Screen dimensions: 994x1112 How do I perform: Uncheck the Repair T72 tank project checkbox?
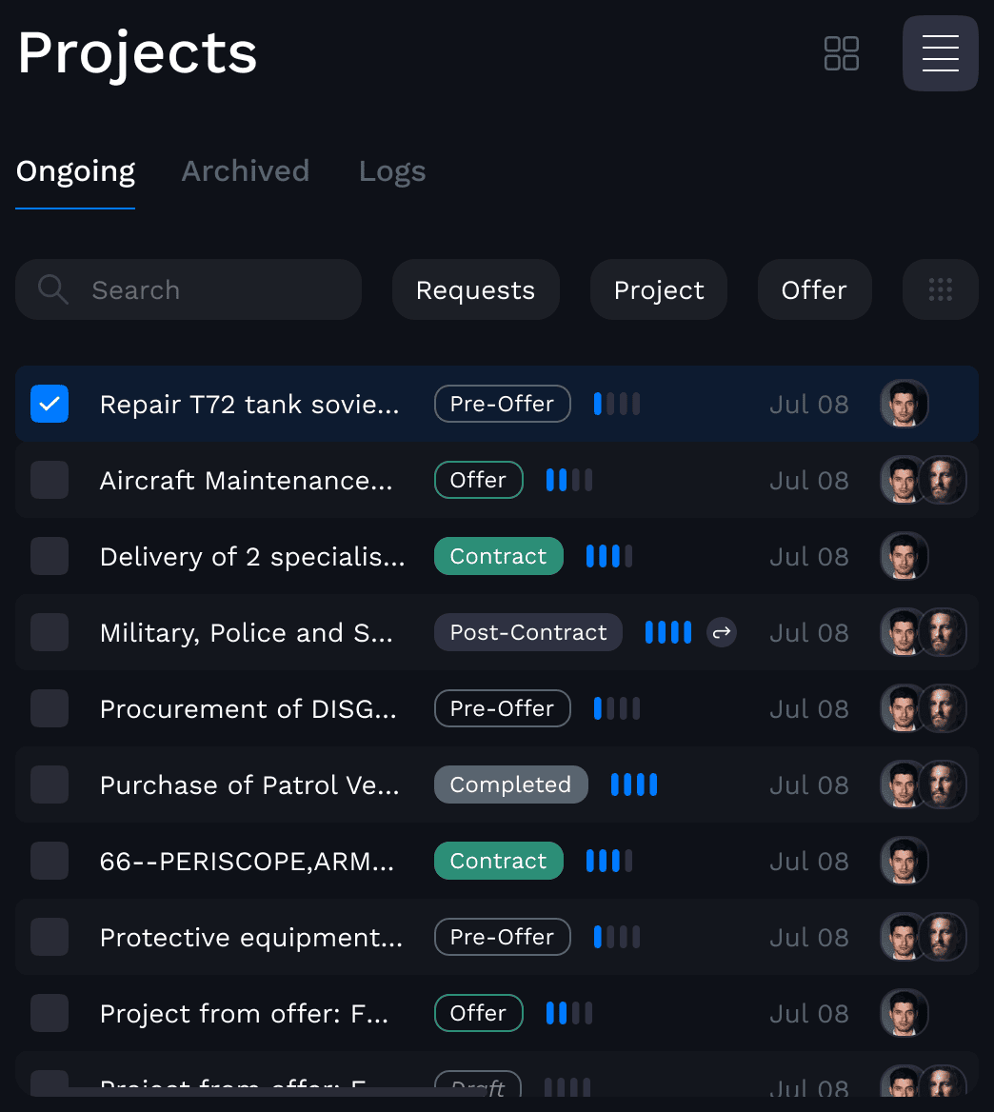50,404
